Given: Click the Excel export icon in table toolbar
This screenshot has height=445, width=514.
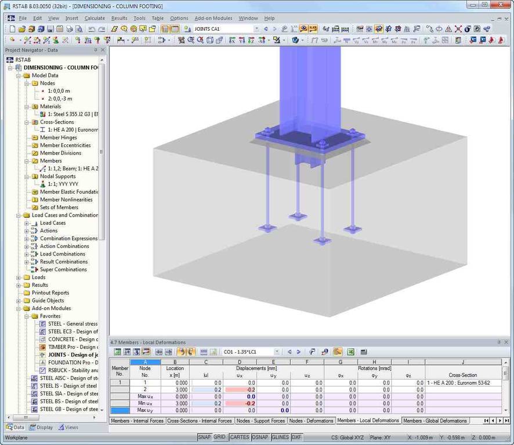Looking at the screenshot, I should click(x=351, y=352).
